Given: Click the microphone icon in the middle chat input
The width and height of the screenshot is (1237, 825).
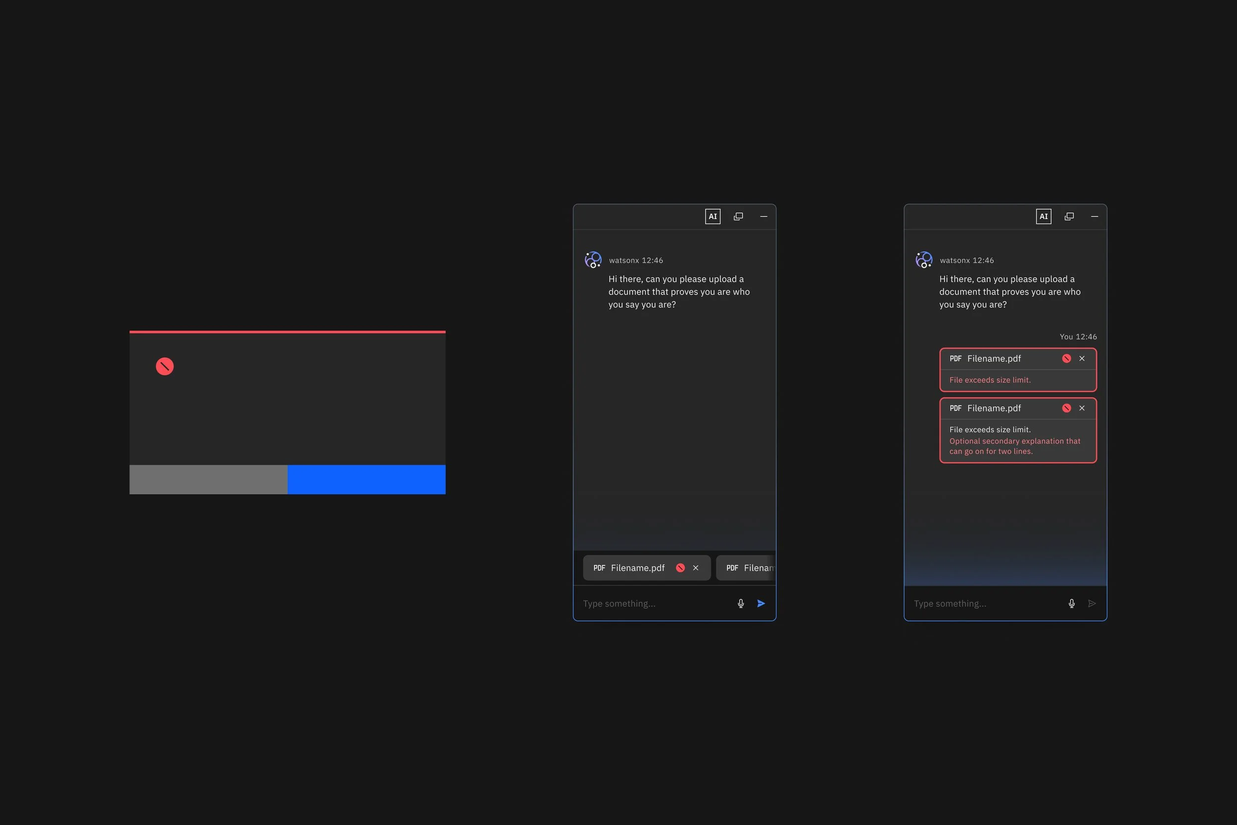Looking at the screenshot, I should 741,603.
